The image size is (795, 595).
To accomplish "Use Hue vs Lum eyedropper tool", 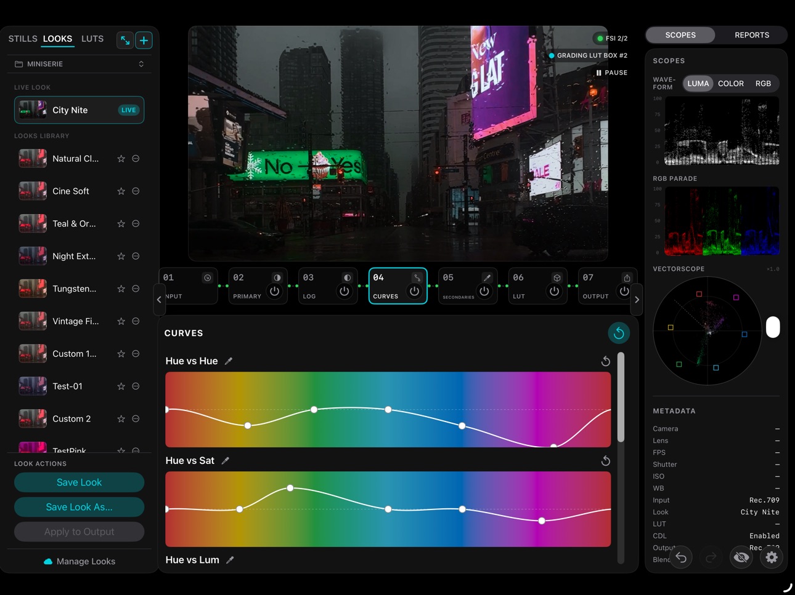I will pyautogui.click(x=230, y=560).
